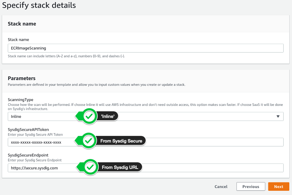Viewport: 292px width, 195px height.
Task: Click the 'Inline' black callout label
Action: click(x=108, y=116)
